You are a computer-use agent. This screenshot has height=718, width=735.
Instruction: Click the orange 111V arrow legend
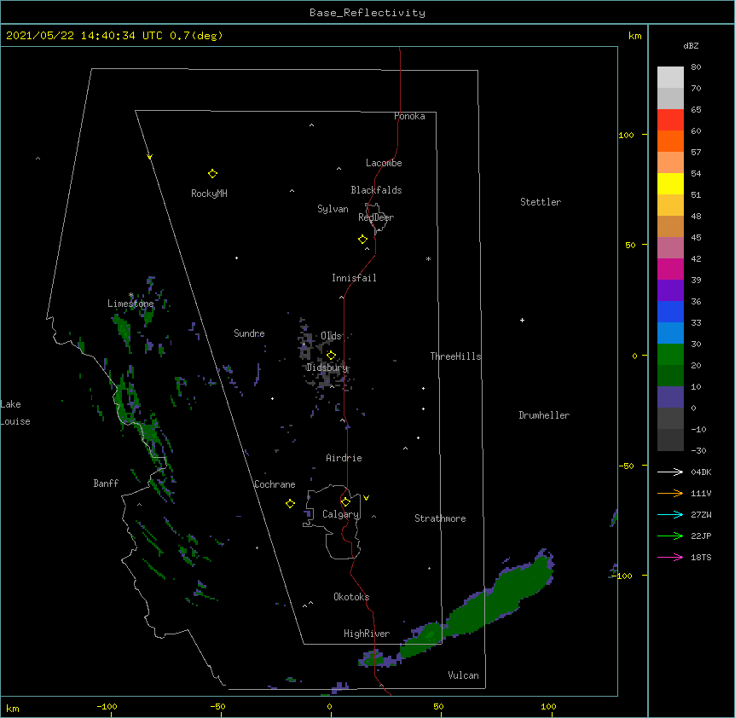point(670,493)
